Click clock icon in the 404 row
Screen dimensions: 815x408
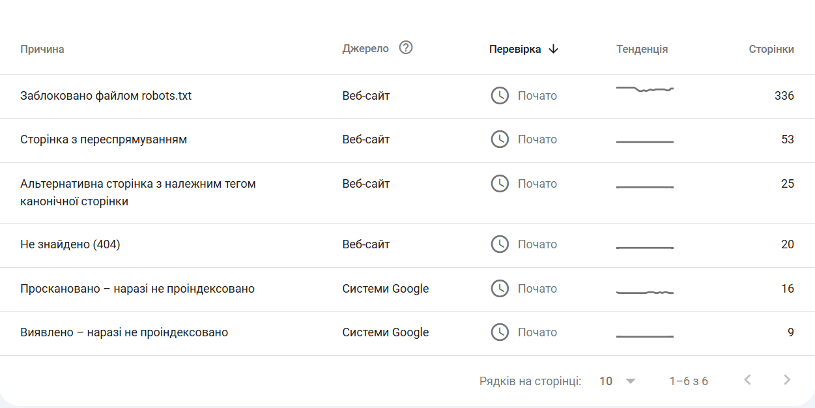click(500, 244)
